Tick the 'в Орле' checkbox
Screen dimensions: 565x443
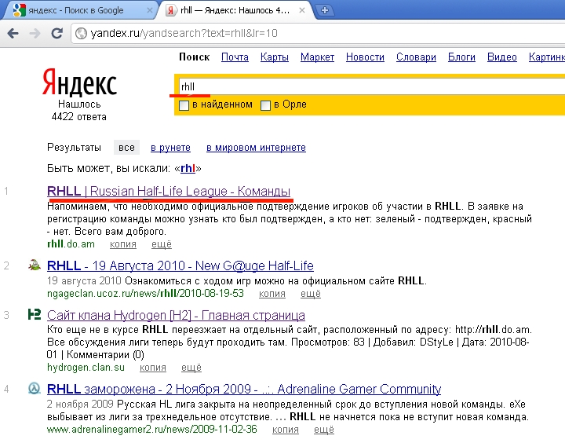click(265, 105)
